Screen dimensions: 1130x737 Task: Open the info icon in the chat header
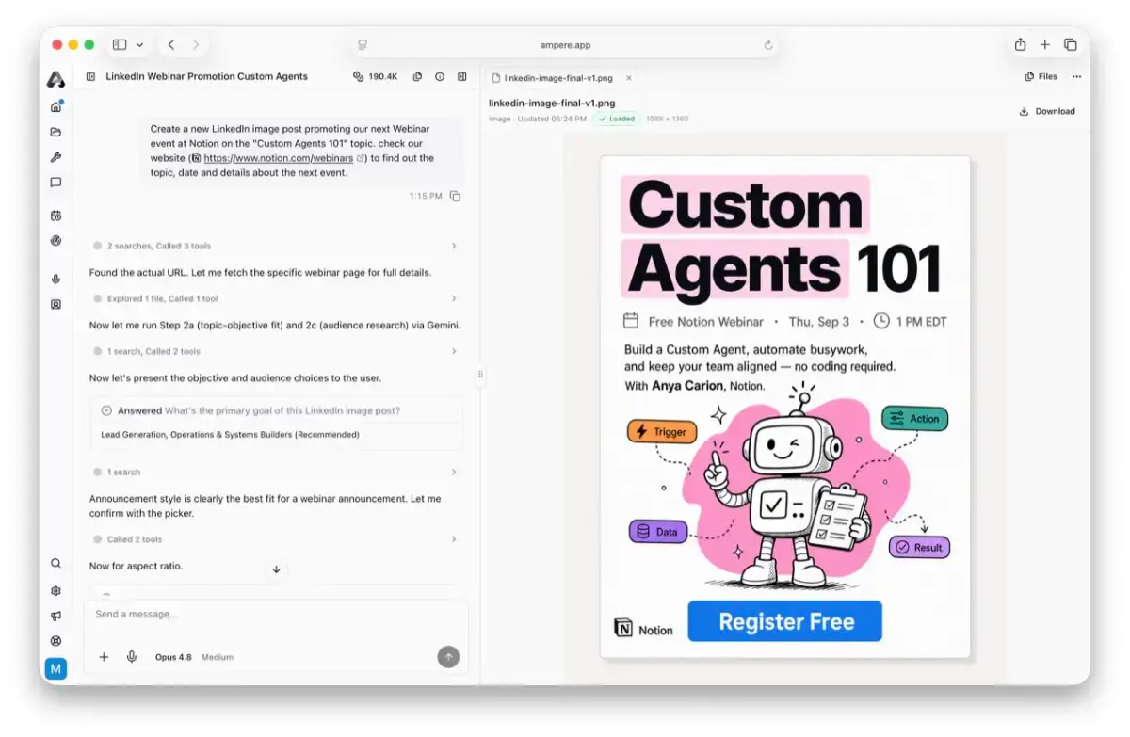tap(440, 76)
